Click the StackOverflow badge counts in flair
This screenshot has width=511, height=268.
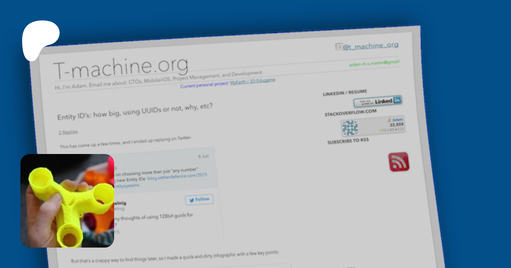click(392, 130)
